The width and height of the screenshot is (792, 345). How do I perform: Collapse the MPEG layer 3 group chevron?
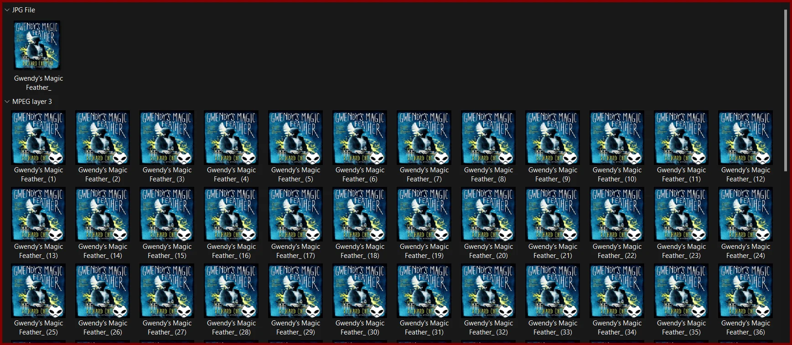pyautogui.click(x=7, y=101)
